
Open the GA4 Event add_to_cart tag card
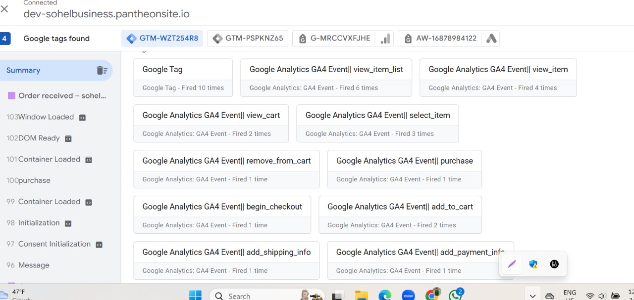coord(400,215)
